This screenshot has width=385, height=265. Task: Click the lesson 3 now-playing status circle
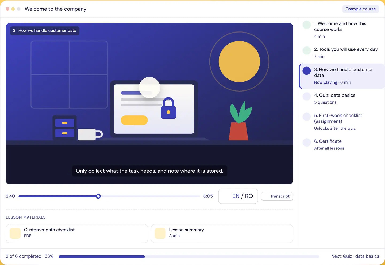tap(306, 71)
